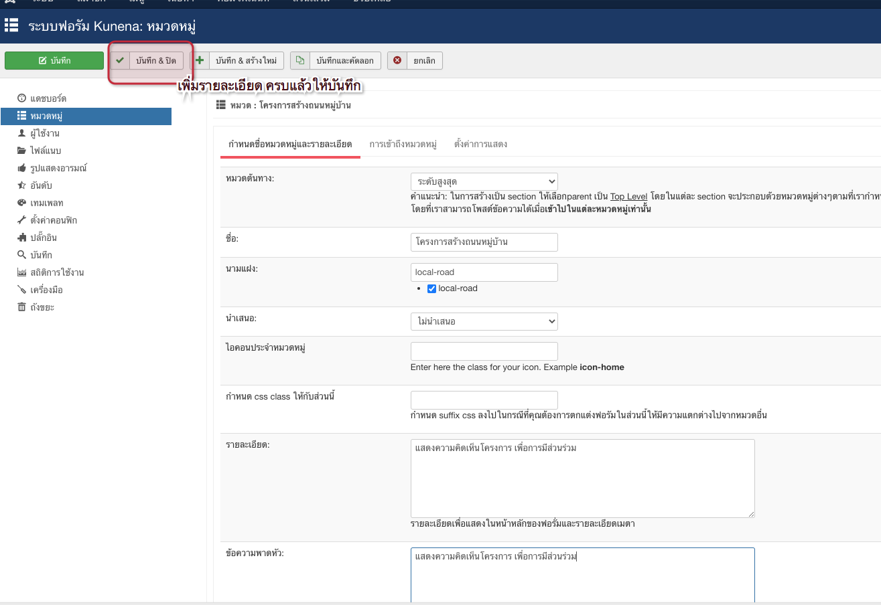881x605 pixels.
Task: Click the บันทึก & ปิด checkmark icon
Action: click(x=120, y=61)
